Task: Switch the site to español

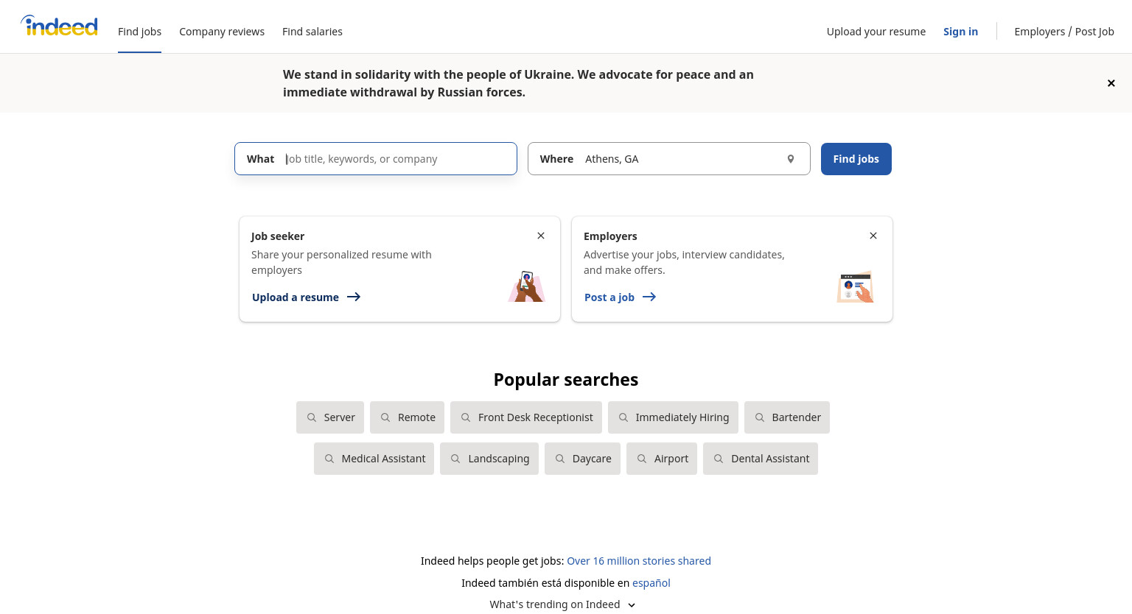Action: pos(651,583)
